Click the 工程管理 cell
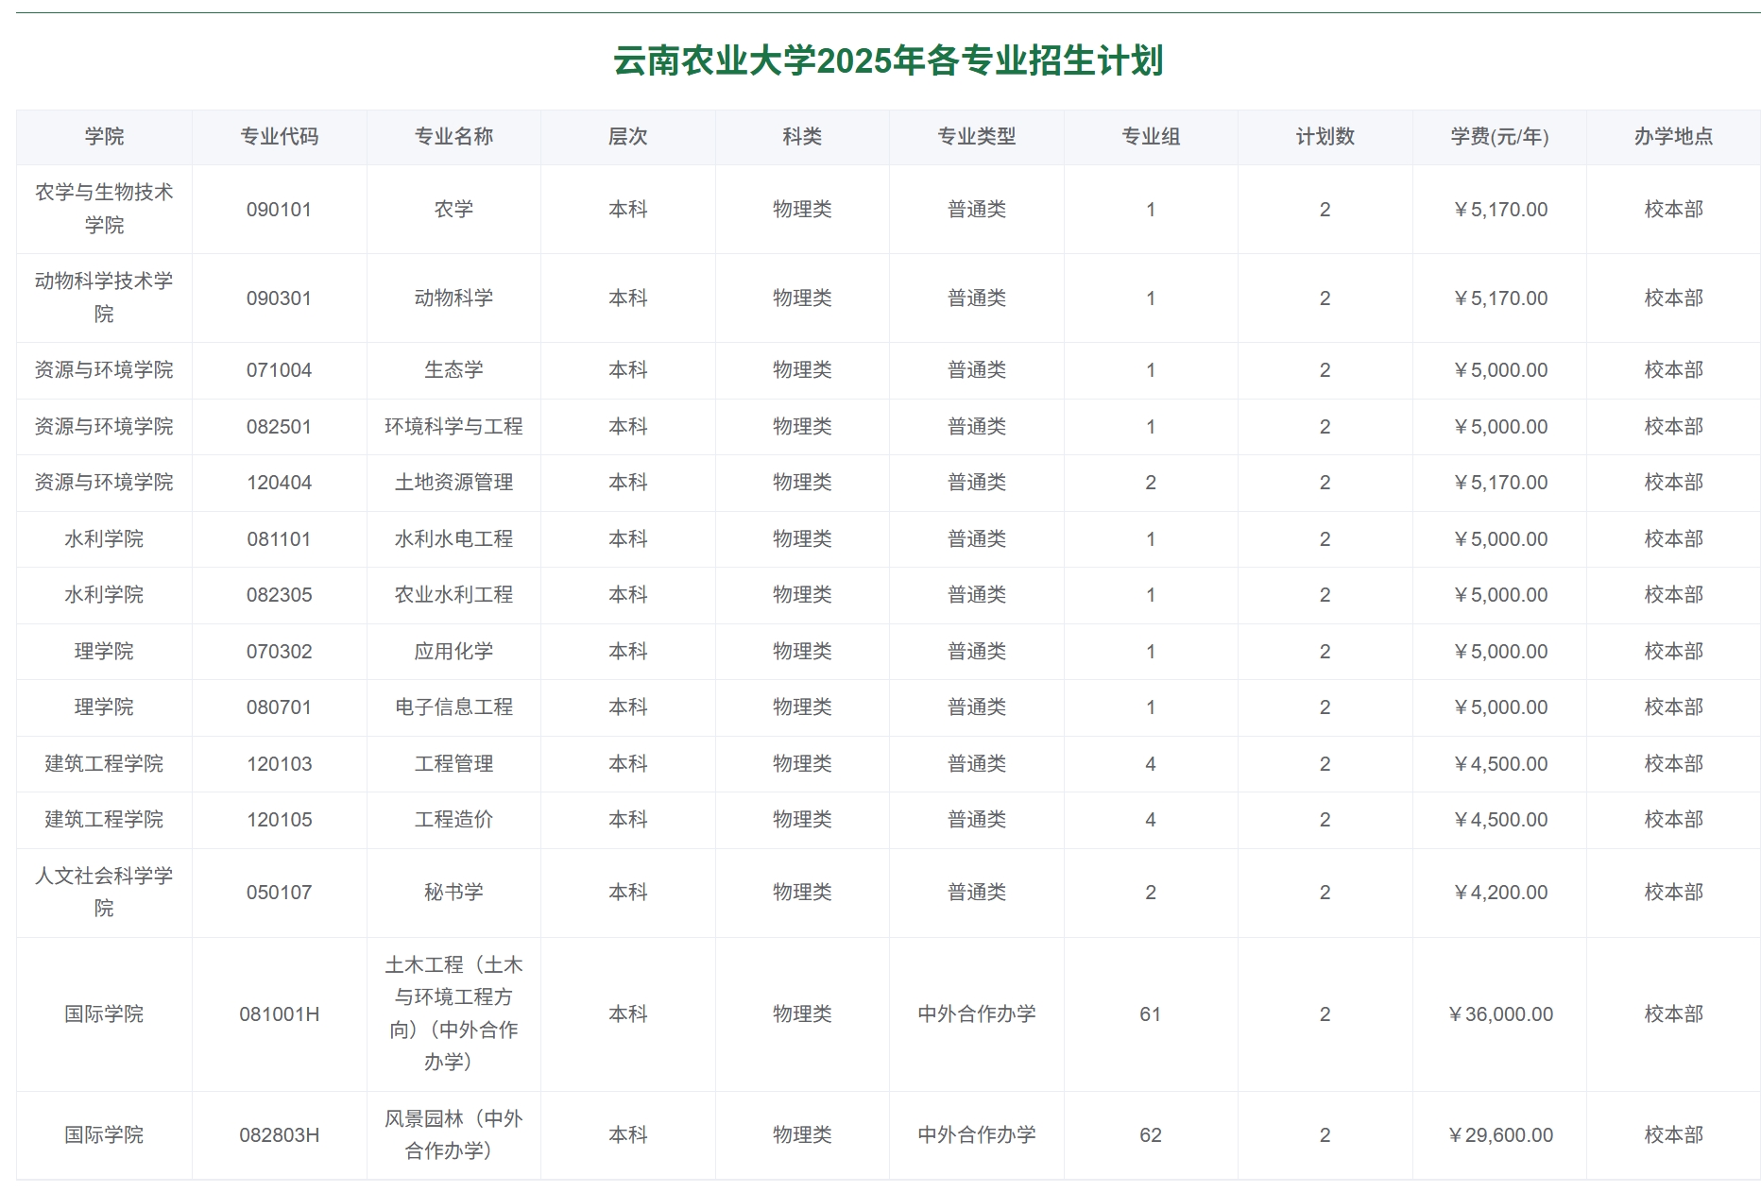The image size is (1761, 1192). point(453,764)
